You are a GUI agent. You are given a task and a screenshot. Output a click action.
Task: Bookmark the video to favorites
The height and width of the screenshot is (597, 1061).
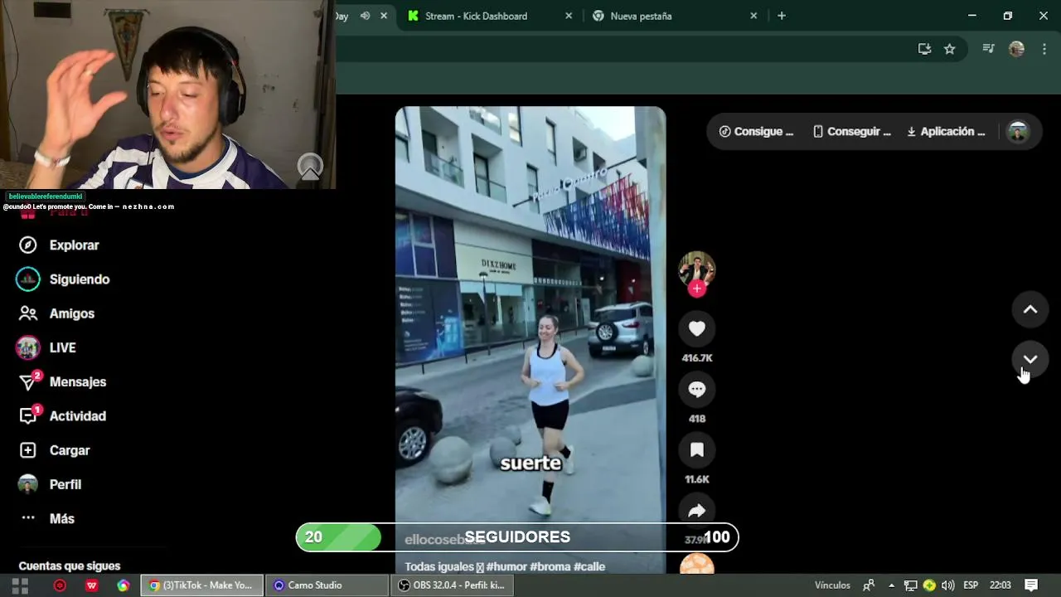tap(697, 450)
